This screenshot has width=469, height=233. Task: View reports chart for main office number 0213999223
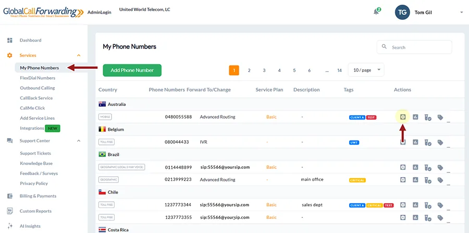click(x=415, y=180)
